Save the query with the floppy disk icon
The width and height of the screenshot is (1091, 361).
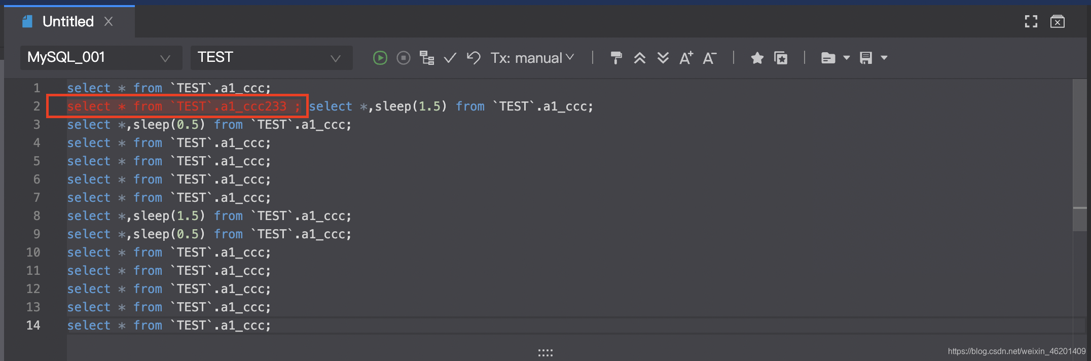866,58
